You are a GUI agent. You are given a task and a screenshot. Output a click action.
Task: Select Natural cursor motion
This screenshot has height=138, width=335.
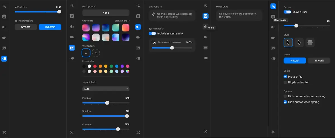tap(295, 60)
